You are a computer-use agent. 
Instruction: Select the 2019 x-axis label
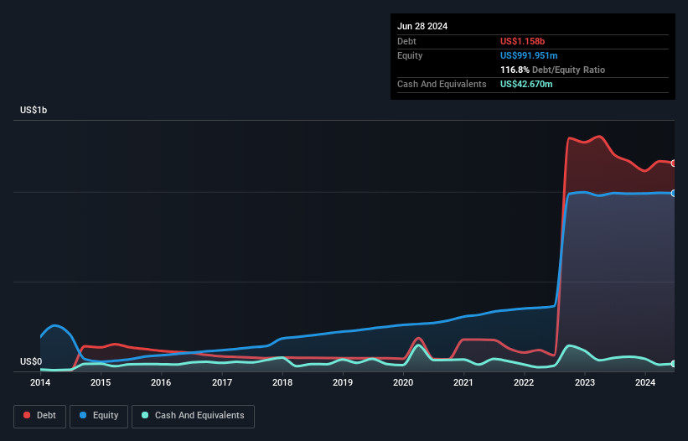pos(343,382)
